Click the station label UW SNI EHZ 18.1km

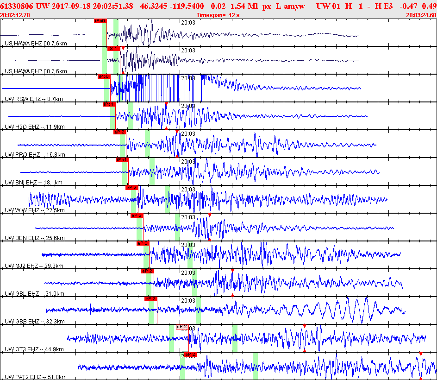[x=33, y=183]
